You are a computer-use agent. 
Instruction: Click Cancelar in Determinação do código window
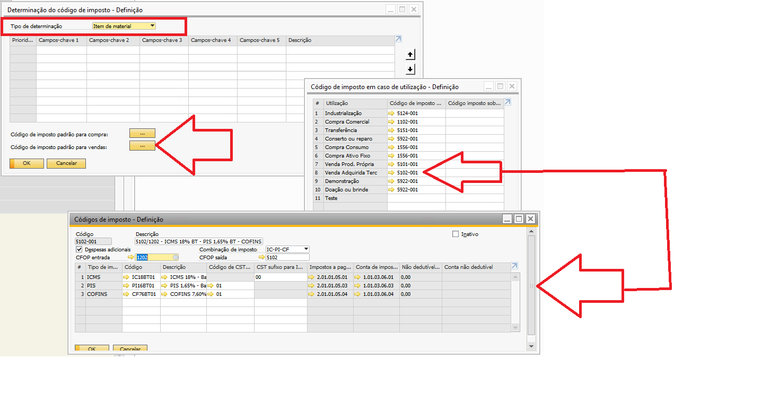click(66, 163)
